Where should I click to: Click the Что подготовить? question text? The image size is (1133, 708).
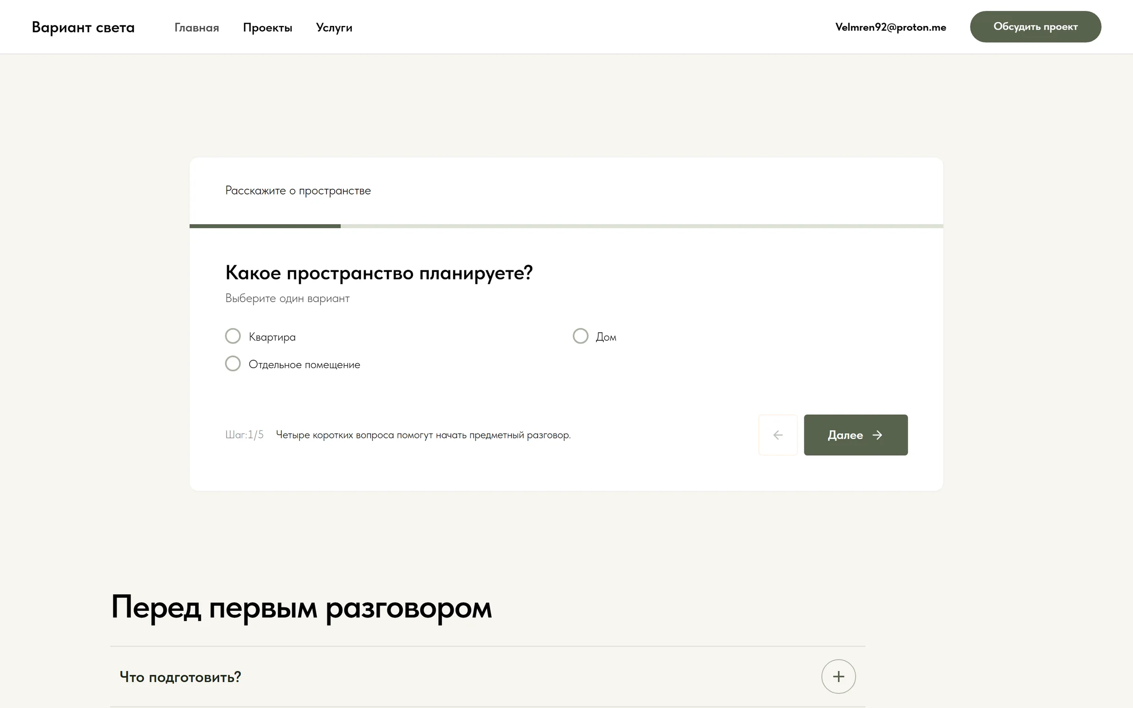coord(180,677)
